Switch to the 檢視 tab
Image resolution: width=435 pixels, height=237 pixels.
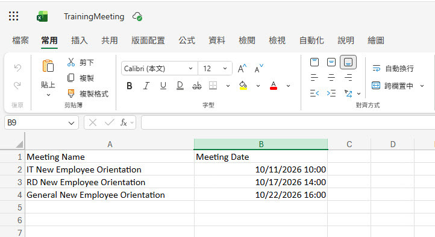(277, 40)
